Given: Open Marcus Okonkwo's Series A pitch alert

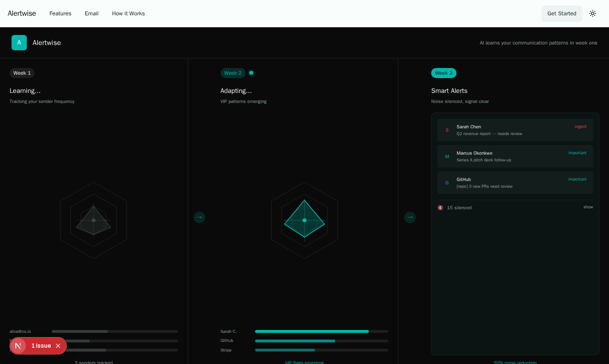Looking at the screenshot, I should (x=515, y=156).
